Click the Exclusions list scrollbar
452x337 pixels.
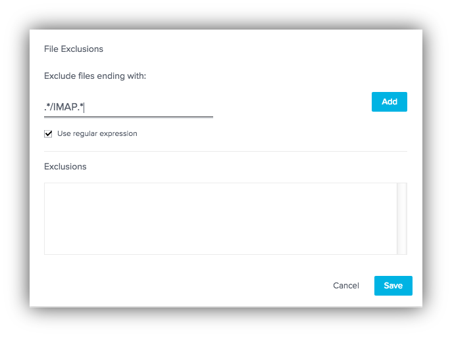(x=401, y=218)
